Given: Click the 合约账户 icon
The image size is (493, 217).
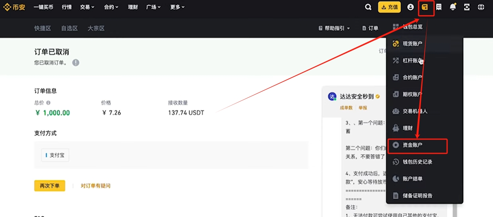Looking at the screenshot, I should point(395,77).
